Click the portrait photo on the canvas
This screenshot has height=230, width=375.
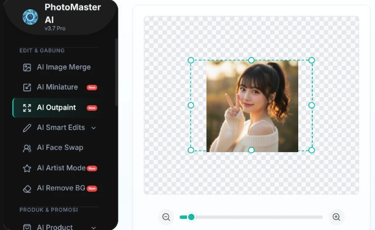(x=253, y=106)
